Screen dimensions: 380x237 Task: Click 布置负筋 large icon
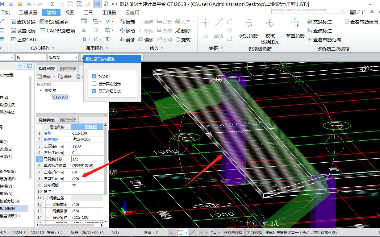pyautogui.click(x=295, y=28)
